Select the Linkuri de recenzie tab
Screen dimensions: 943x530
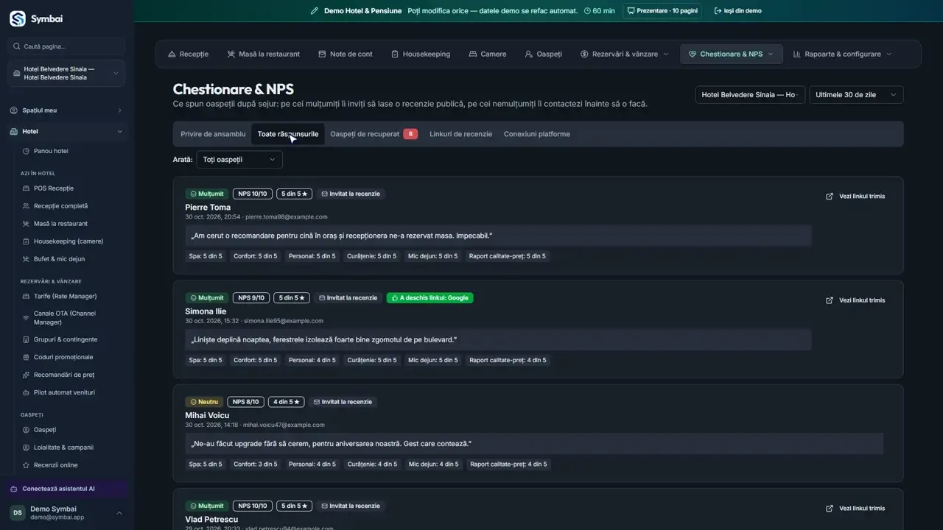(460, 134)
